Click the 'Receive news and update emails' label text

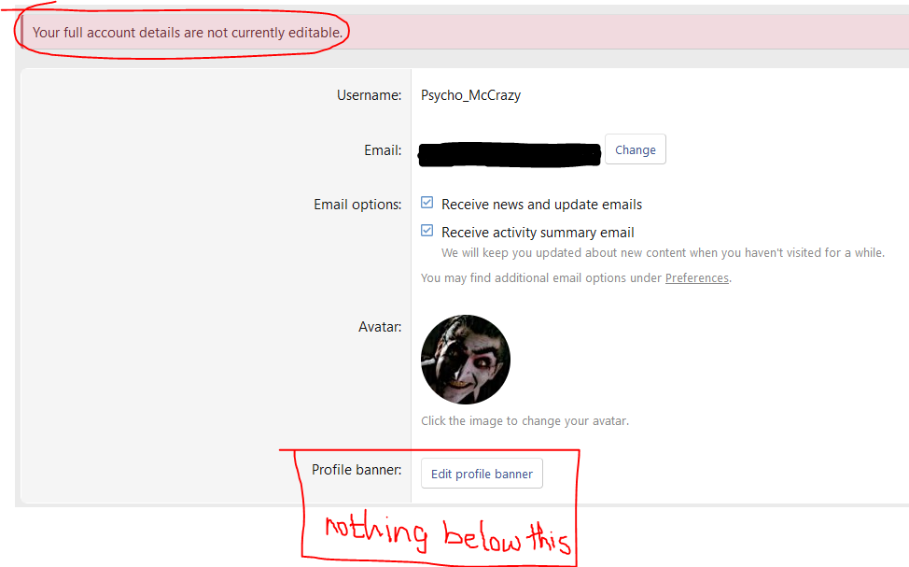[541, 204]
